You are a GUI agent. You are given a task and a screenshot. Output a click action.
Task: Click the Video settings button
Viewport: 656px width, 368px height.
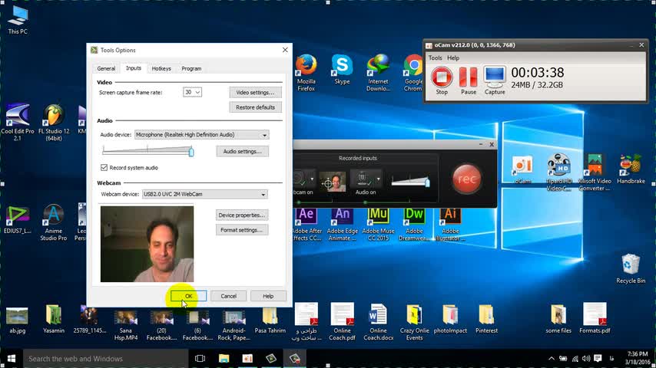(255, 92)
